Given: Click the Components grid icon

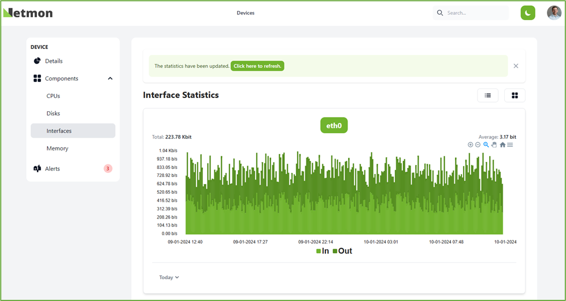Looking at the screenshot, I should [37, 78].
